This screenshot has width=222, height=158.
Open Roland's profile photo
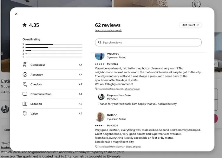tap(100, 117)
